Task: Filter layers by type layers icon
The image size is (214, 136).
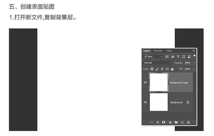Action: 178,56
